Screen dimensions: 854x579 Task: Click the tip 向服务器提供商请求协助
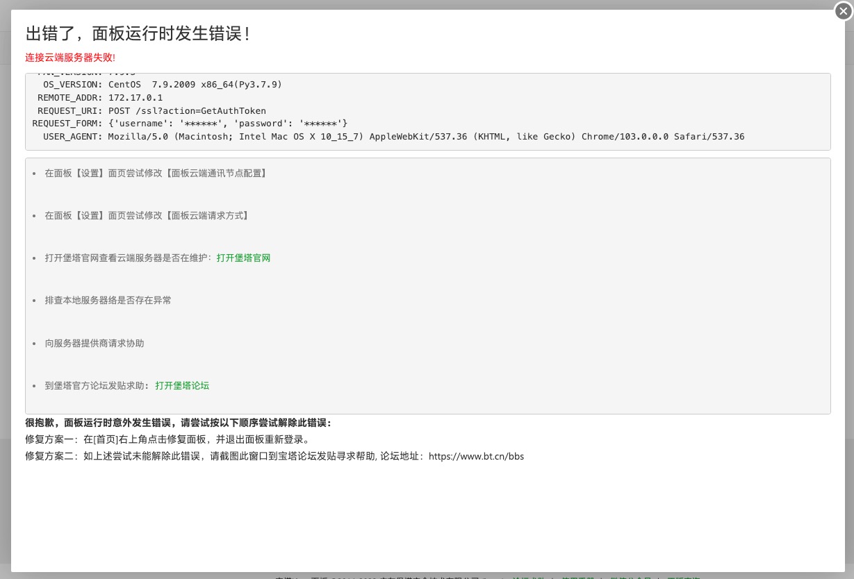pyautogui.click(x=95, y=343)
